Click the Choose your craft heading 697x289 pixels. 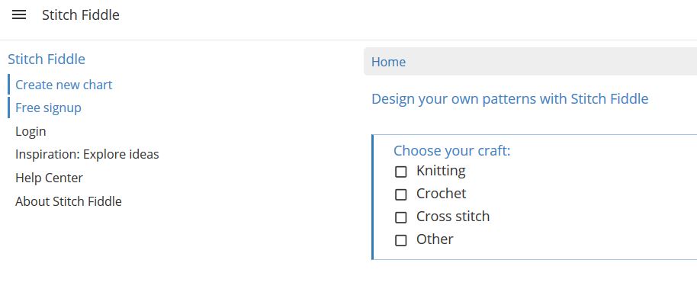452,151
